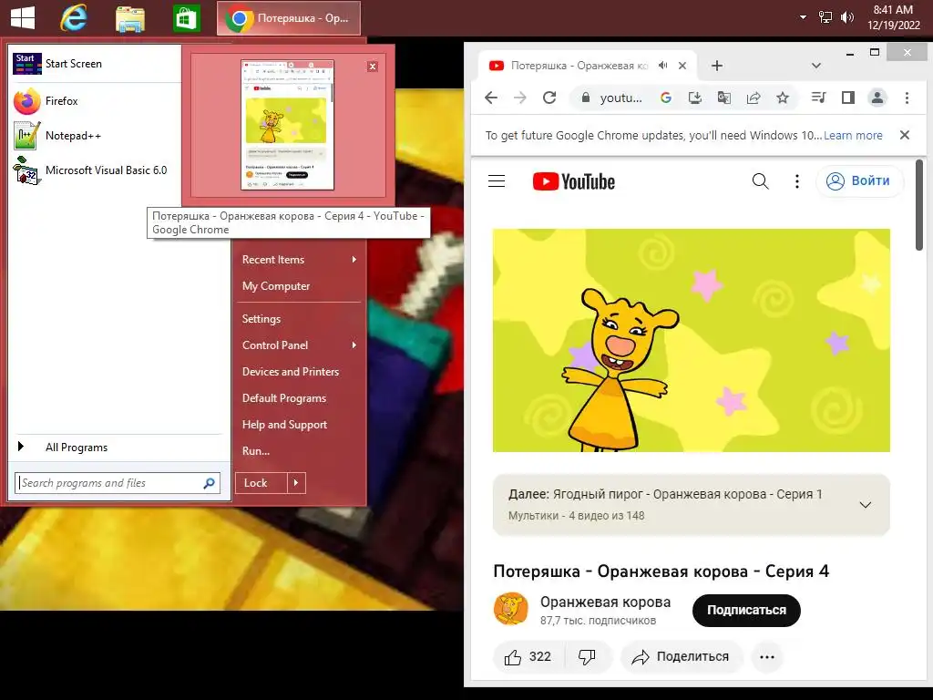Open the volume tray icon
This screenshot has height=700, width=933.
point(846,17)
